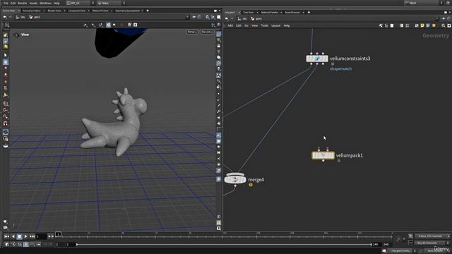
Task: Open the Asset Browser tab
Action: coord(292,13)
